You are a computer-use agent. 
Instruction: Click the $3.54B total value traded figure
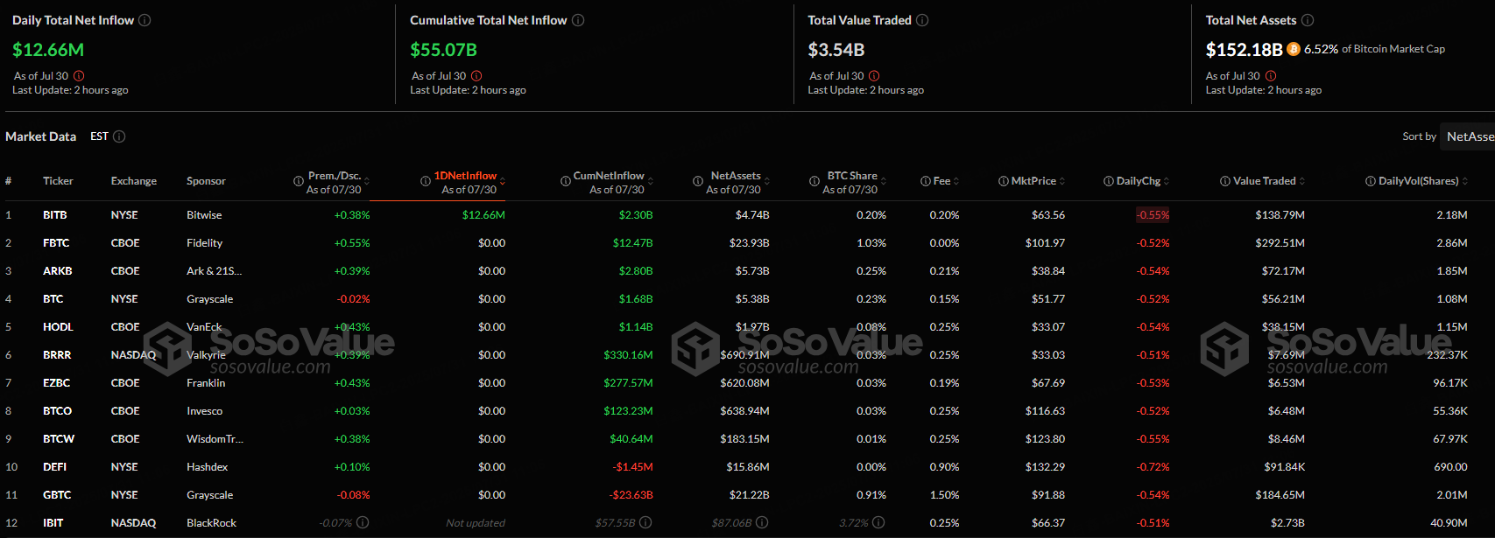click(836, 50)
